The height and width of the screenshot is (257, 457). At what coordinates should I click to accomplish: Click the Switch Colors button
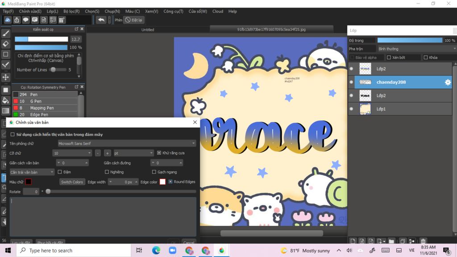(72, 182)
